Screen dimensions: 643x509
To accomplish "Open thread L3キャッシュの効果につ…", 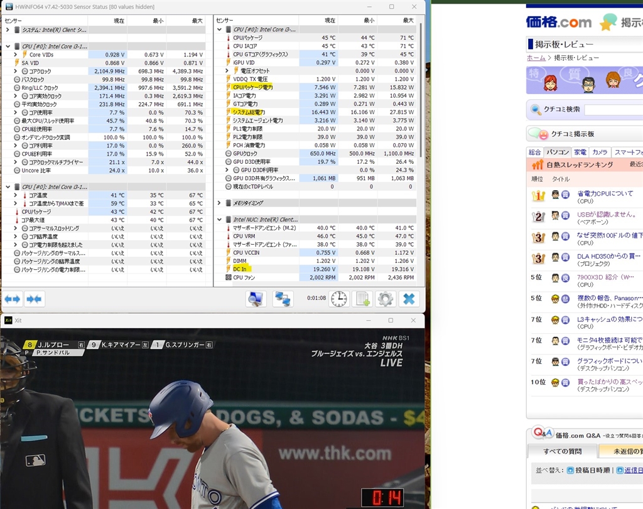I will (610, 319).
